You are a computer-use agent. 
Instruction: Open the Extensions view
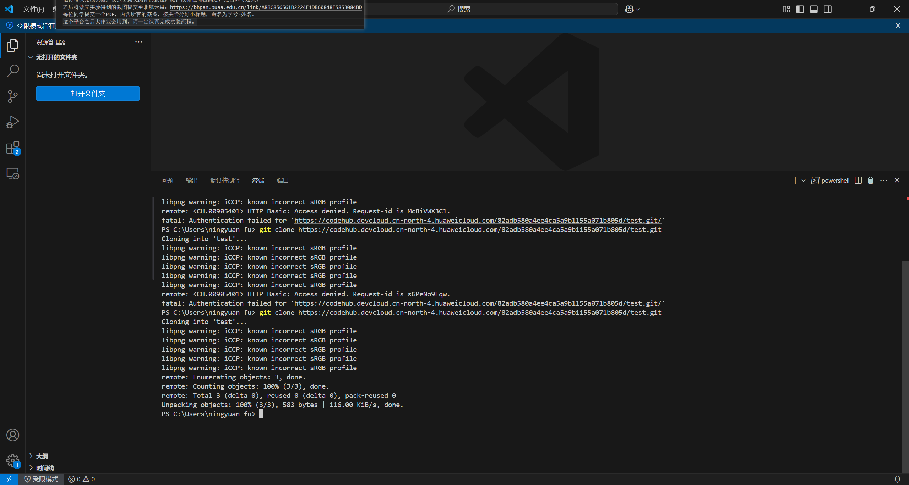point(13,148)
